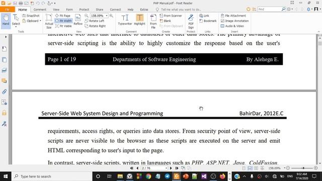This screenshot has width=322, height=181.
Task: Open the PDF Sign tool
Action: click(191, 21)
